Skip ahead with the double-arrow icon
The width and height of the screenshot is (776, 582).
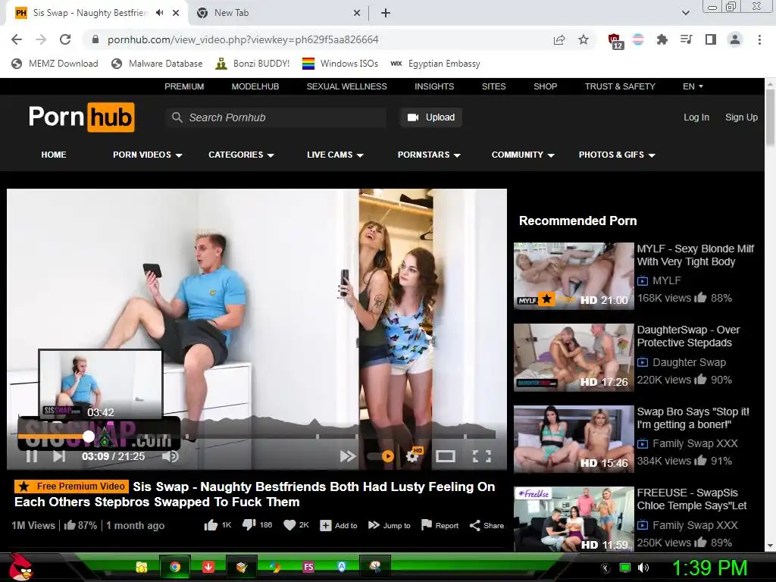[347, 456]
